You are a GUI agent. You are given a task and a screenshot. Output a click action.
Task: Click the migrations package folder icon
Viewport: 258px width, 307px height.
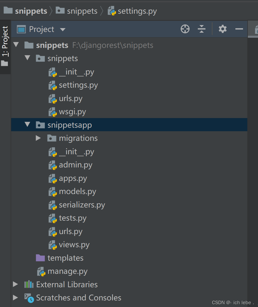coord(52,138)
